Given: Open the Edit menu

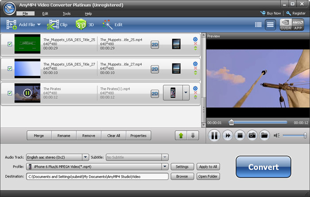Looking at the screenshot, I should tap(45, 13).
